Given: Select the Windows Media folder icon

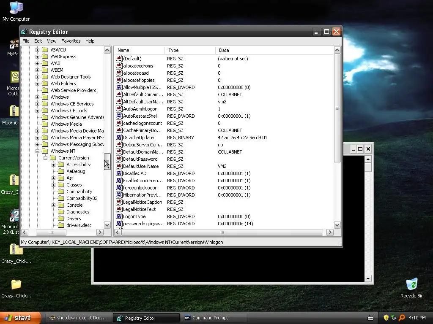Looking at the screenshot, I should click(45, 124).
